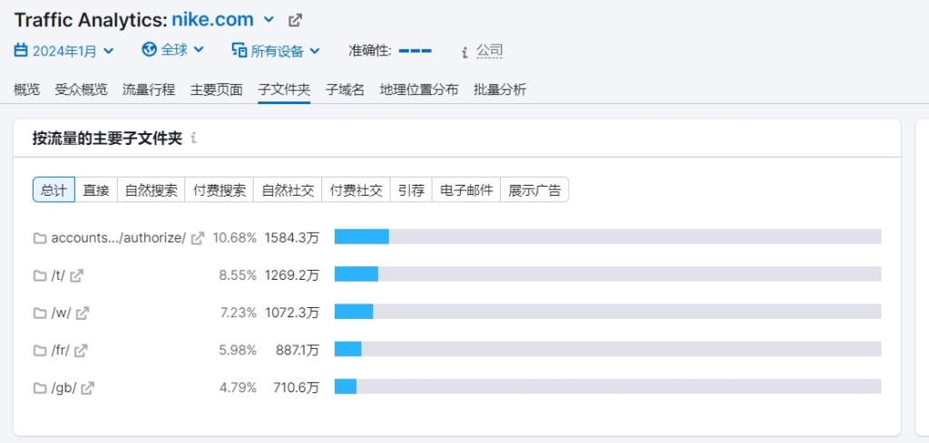The width and height of the screenshot is (929, 443).
Task: Expand the nike.com domain dropdown chevron
Action: [269, 20]
